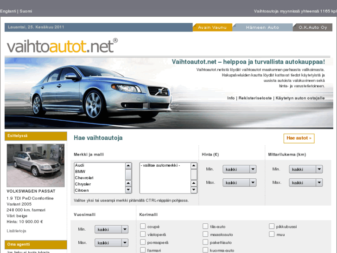Screen dimensions: 337x253
Task: Click the '- valitse automerkki -' list entry
Action: coord(165,165)
